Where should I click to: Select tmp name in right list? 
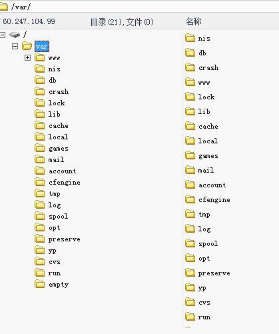coord(204,215)
